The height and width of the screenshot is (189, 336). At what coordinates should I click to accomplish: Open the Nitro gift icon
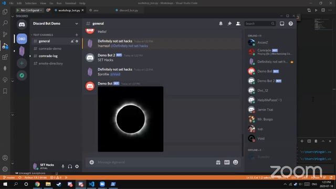pyautogui.click(x=218, y=162)
